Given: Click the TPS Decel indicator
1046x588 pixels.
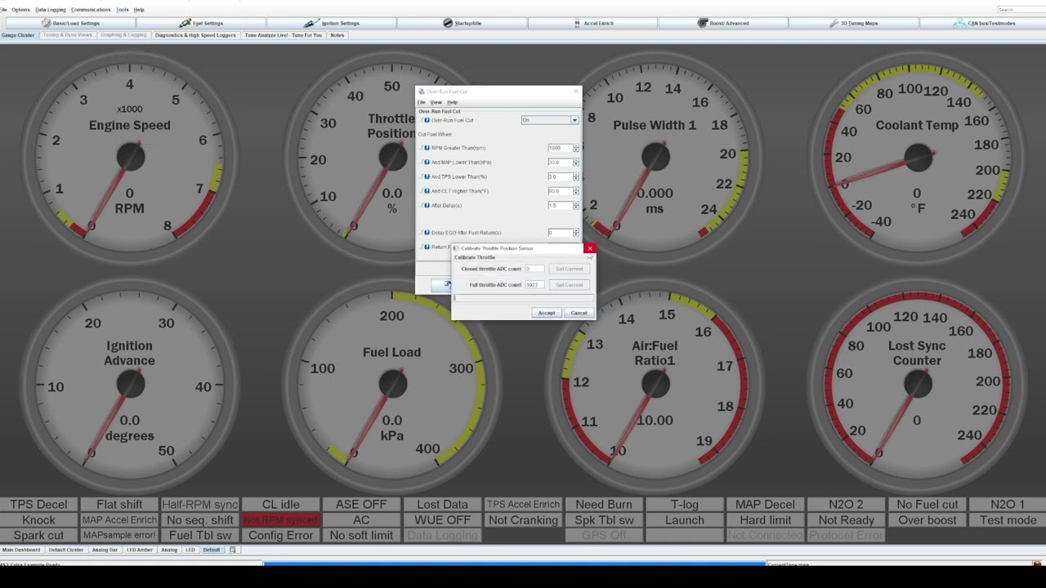Looking at the screenshot, I should [38, 505].
